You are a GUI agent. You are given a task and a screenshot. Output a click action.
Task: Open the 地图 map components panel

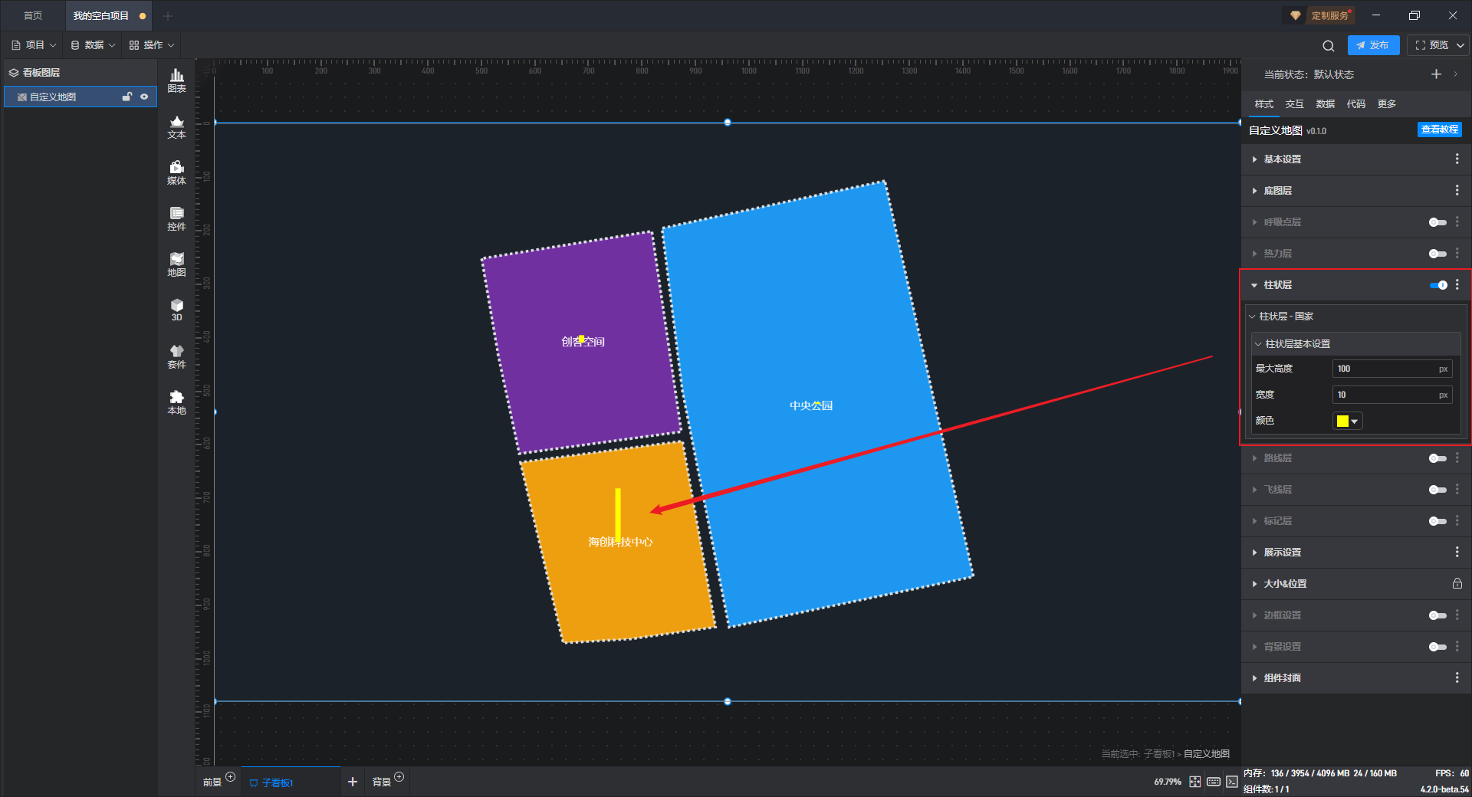point(176,264)
